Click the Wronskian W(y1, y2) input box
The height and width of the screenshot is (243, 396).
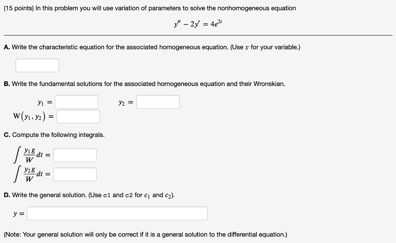pyautogui.click(x=78, y=116)
